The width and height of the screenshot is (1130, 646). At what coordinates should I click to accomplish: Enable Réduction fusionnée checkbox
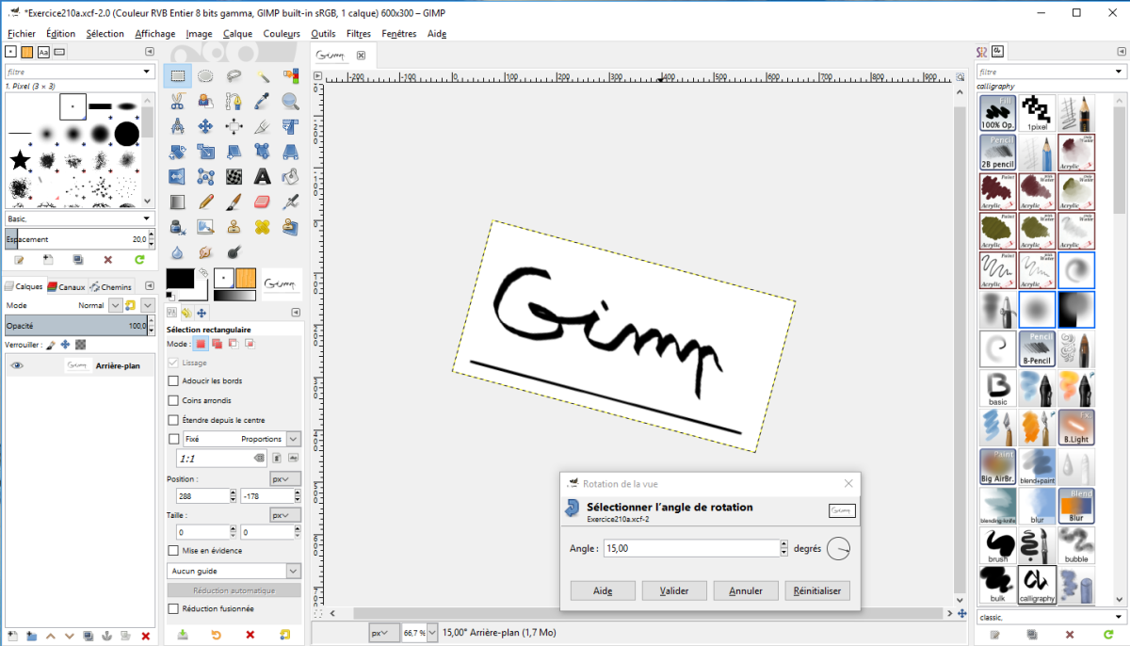pos(173,608)
